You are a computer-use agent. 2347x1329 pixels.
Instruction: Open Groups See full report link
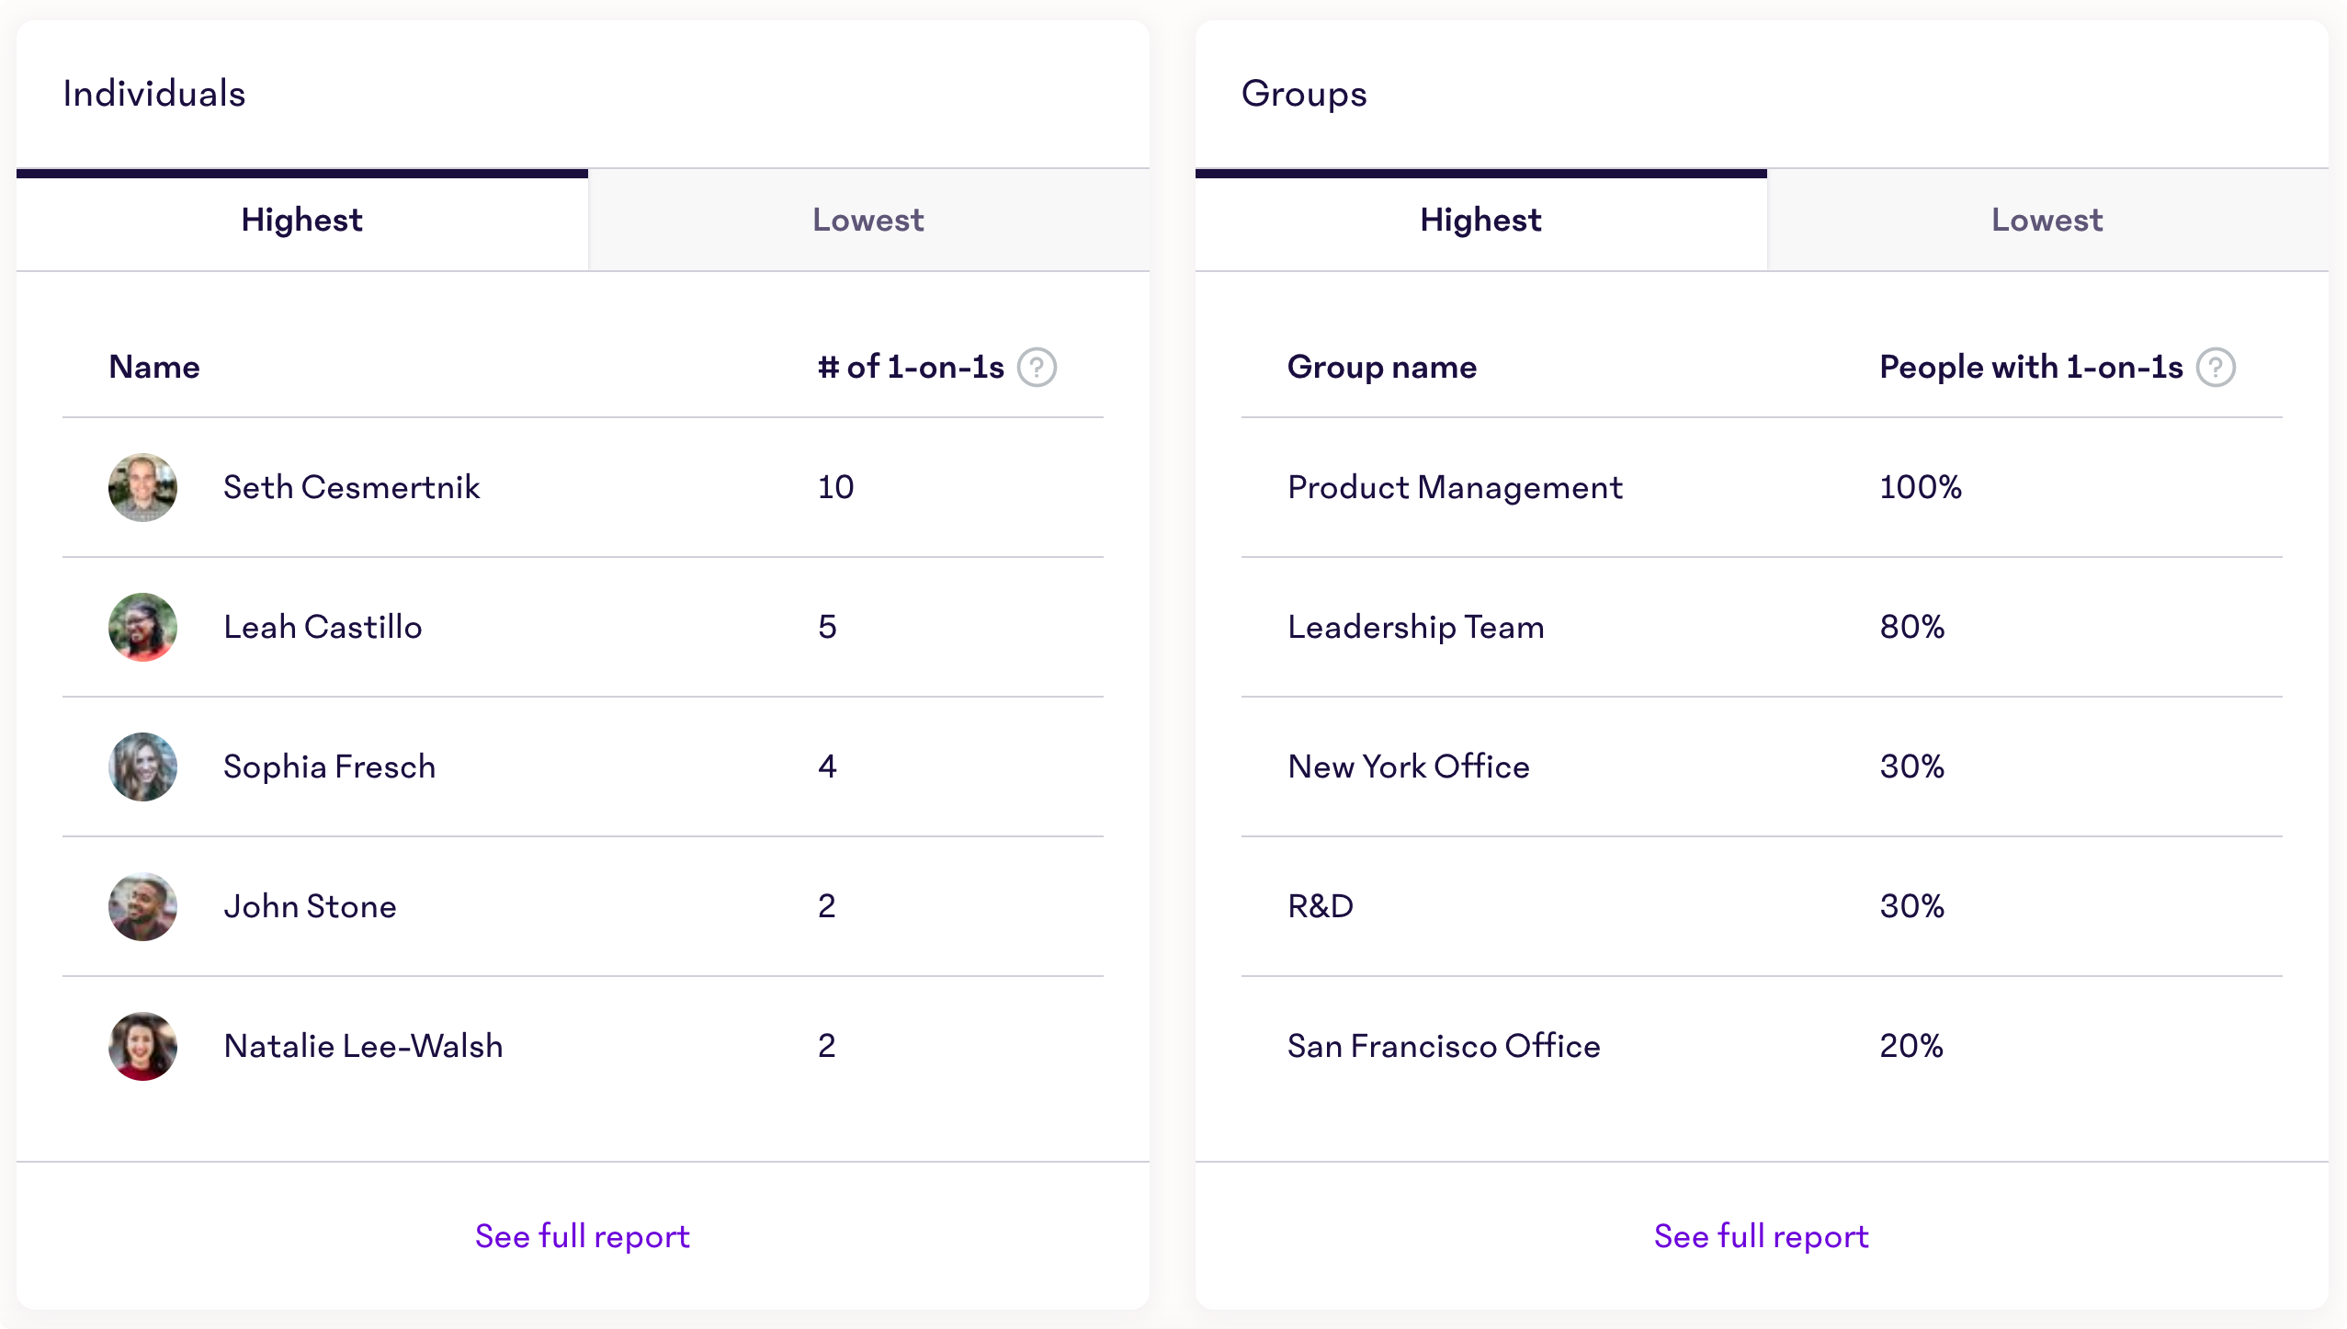pyautogui.click(x=1762, y=1236)
